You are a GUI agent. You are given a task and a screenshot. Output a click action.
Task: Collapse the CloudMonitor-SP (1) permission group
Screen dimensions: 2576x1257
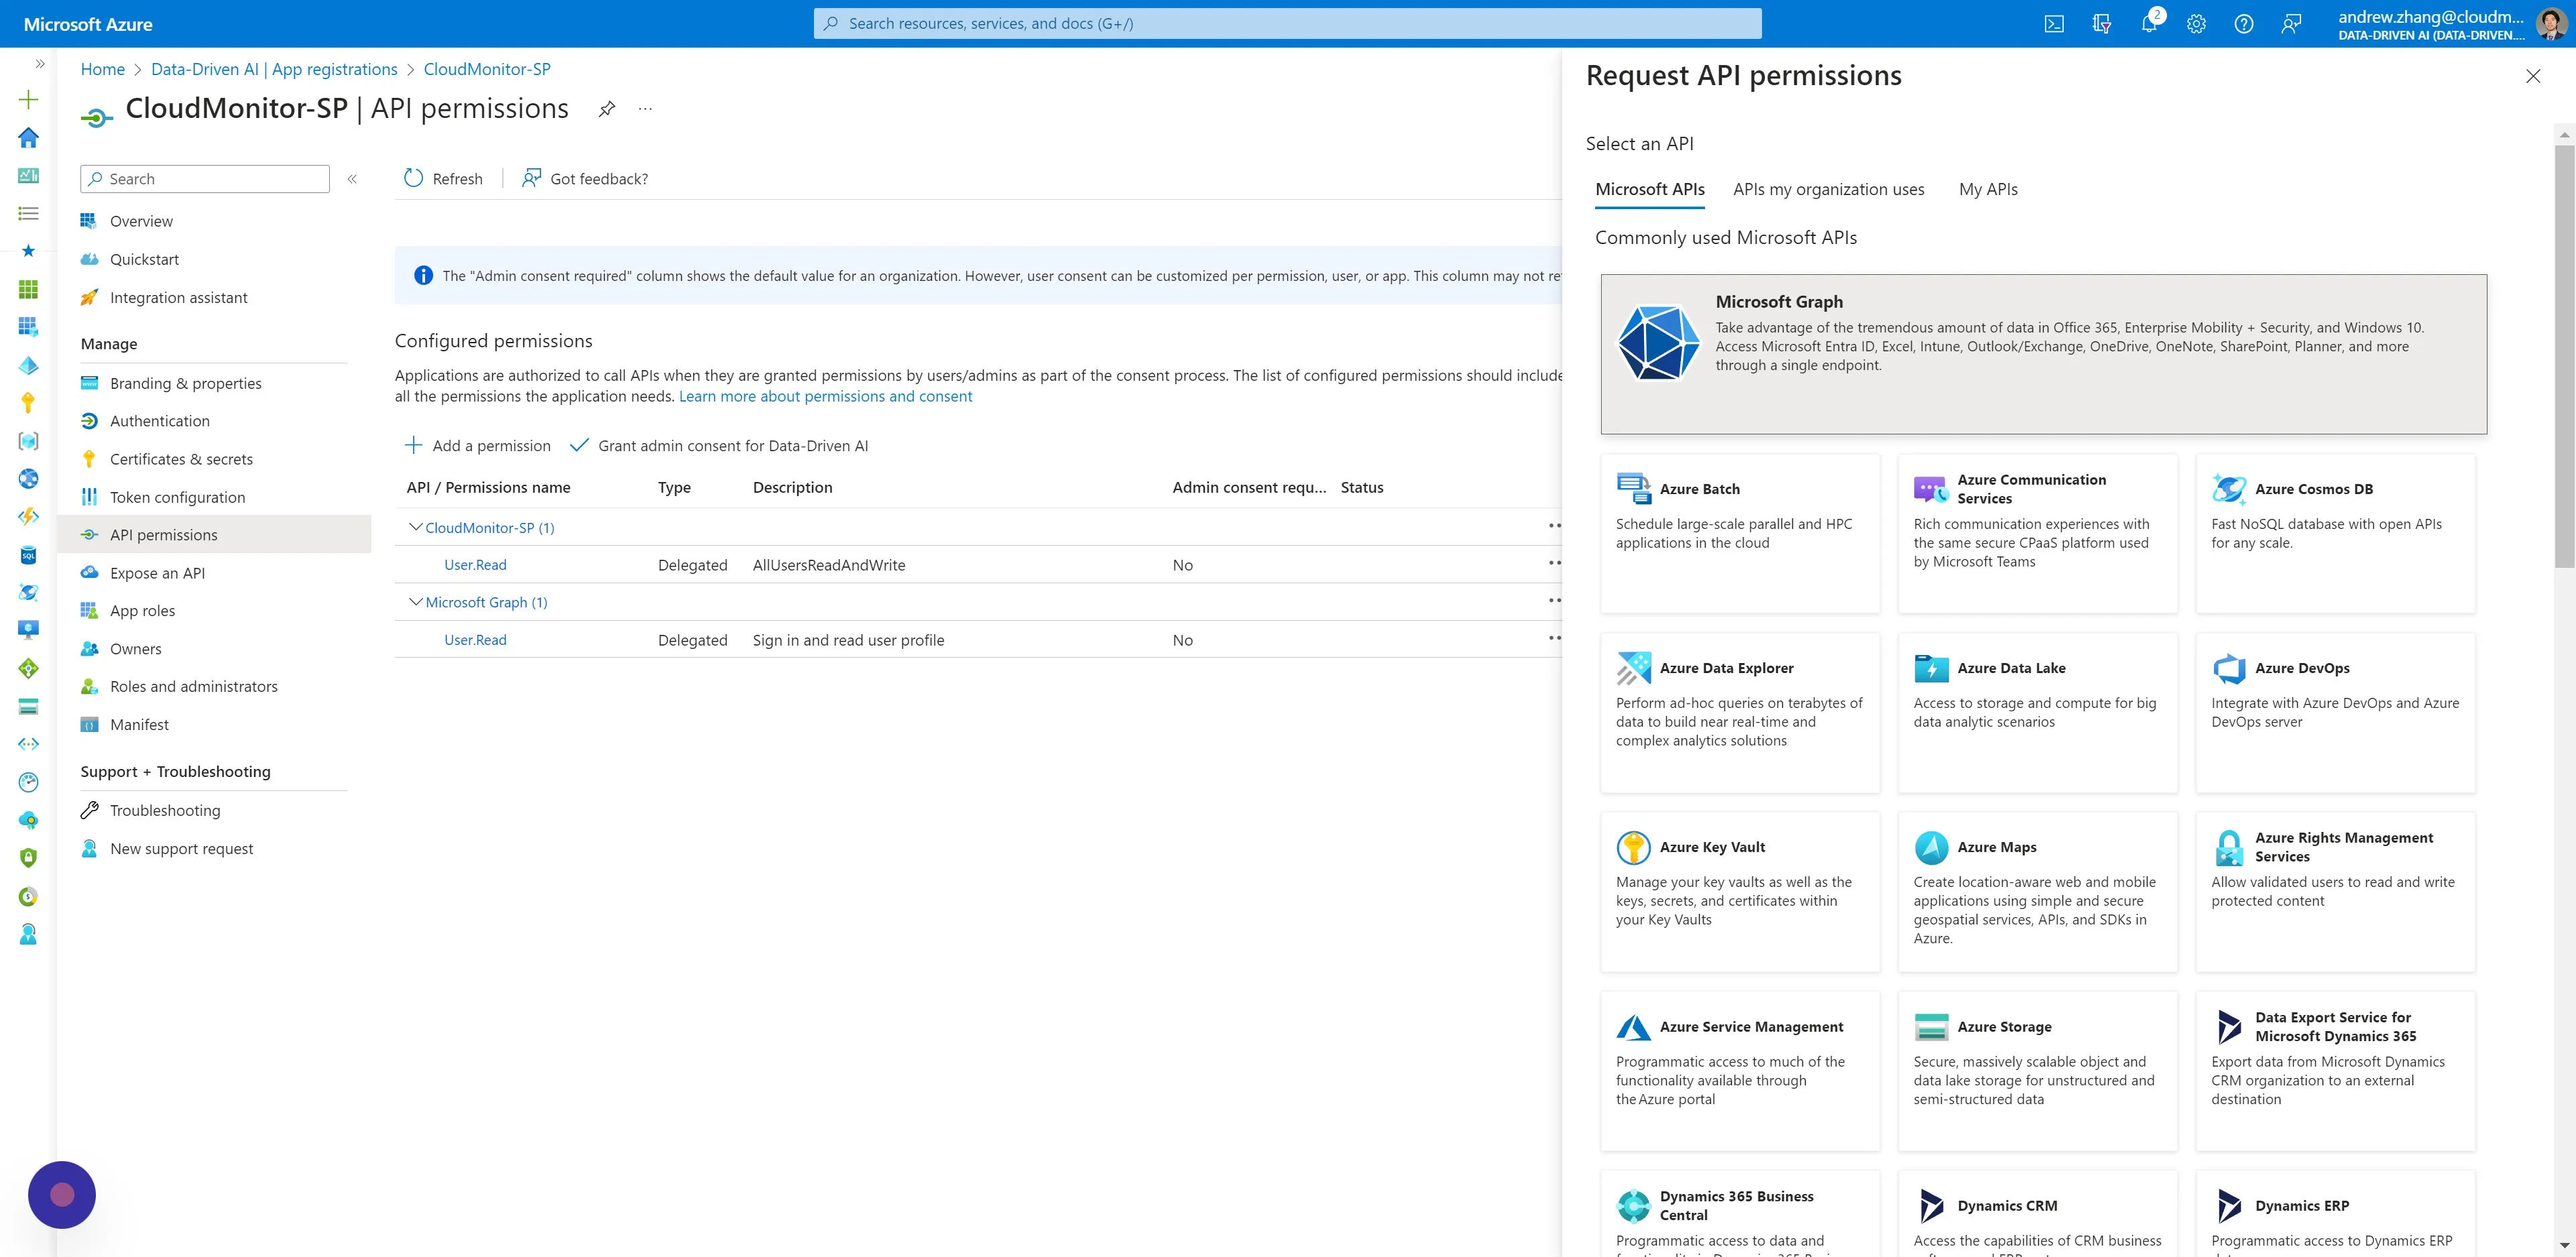(x=415, y=527)
